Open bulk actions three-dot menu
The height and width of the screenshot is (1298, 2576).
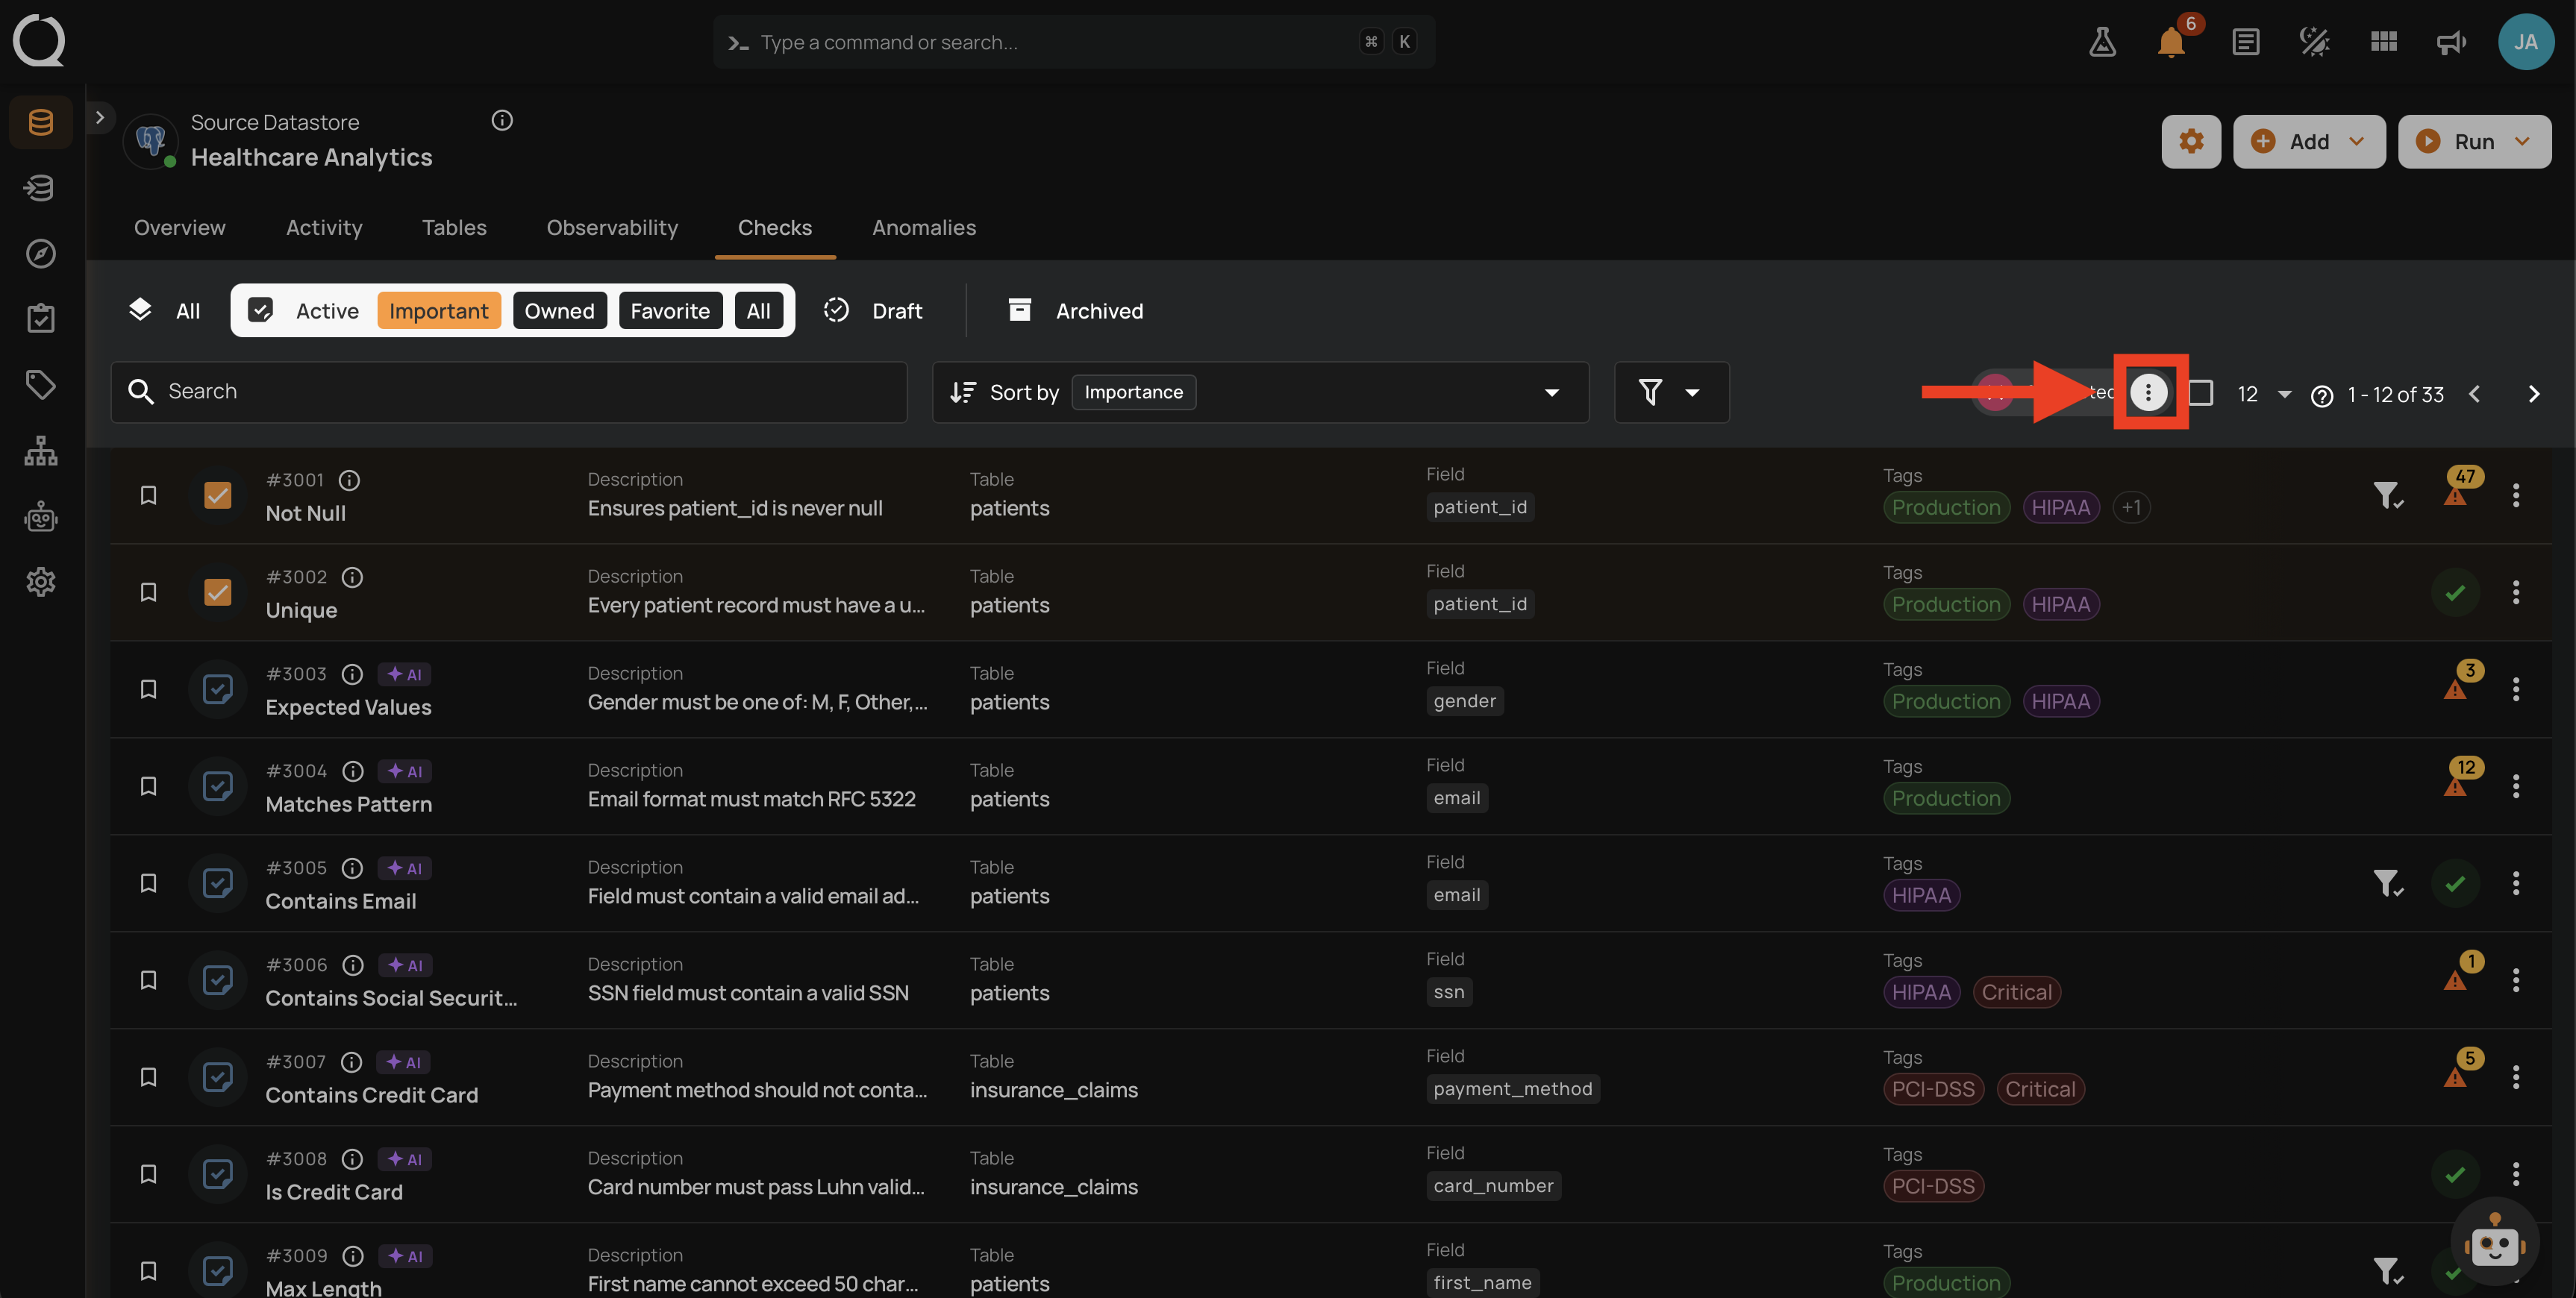pyautogui.click(x=2148, y=392)
